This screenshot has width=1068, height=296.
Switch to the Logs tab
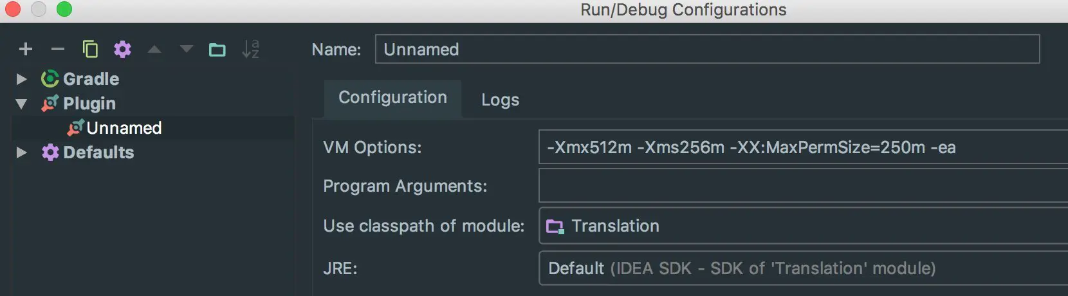pos(500,100)
